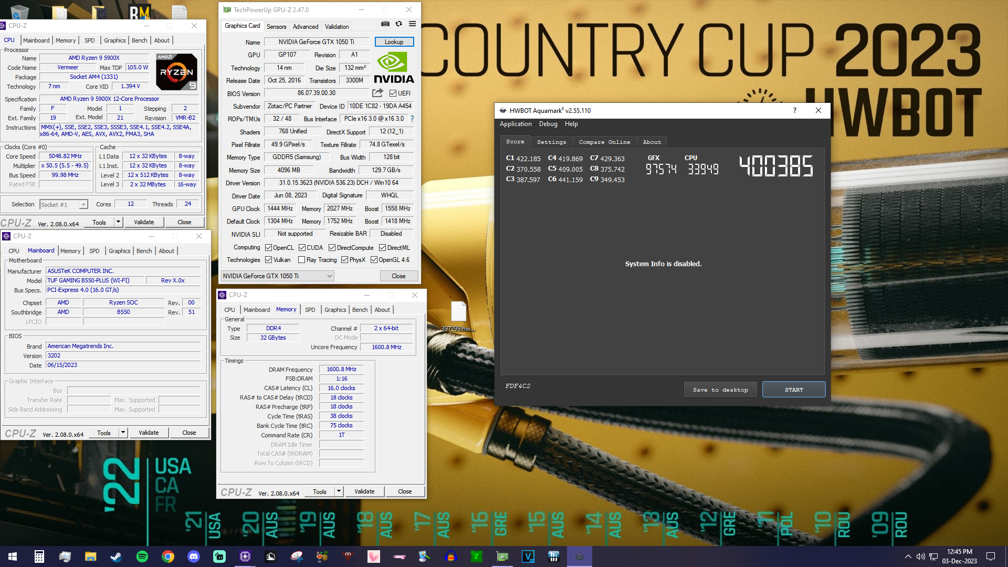Viewport: 1008px width, 567px height.
Task: Toggle the OpenGL 4.6 checkbox
Action: coord(374,260)
